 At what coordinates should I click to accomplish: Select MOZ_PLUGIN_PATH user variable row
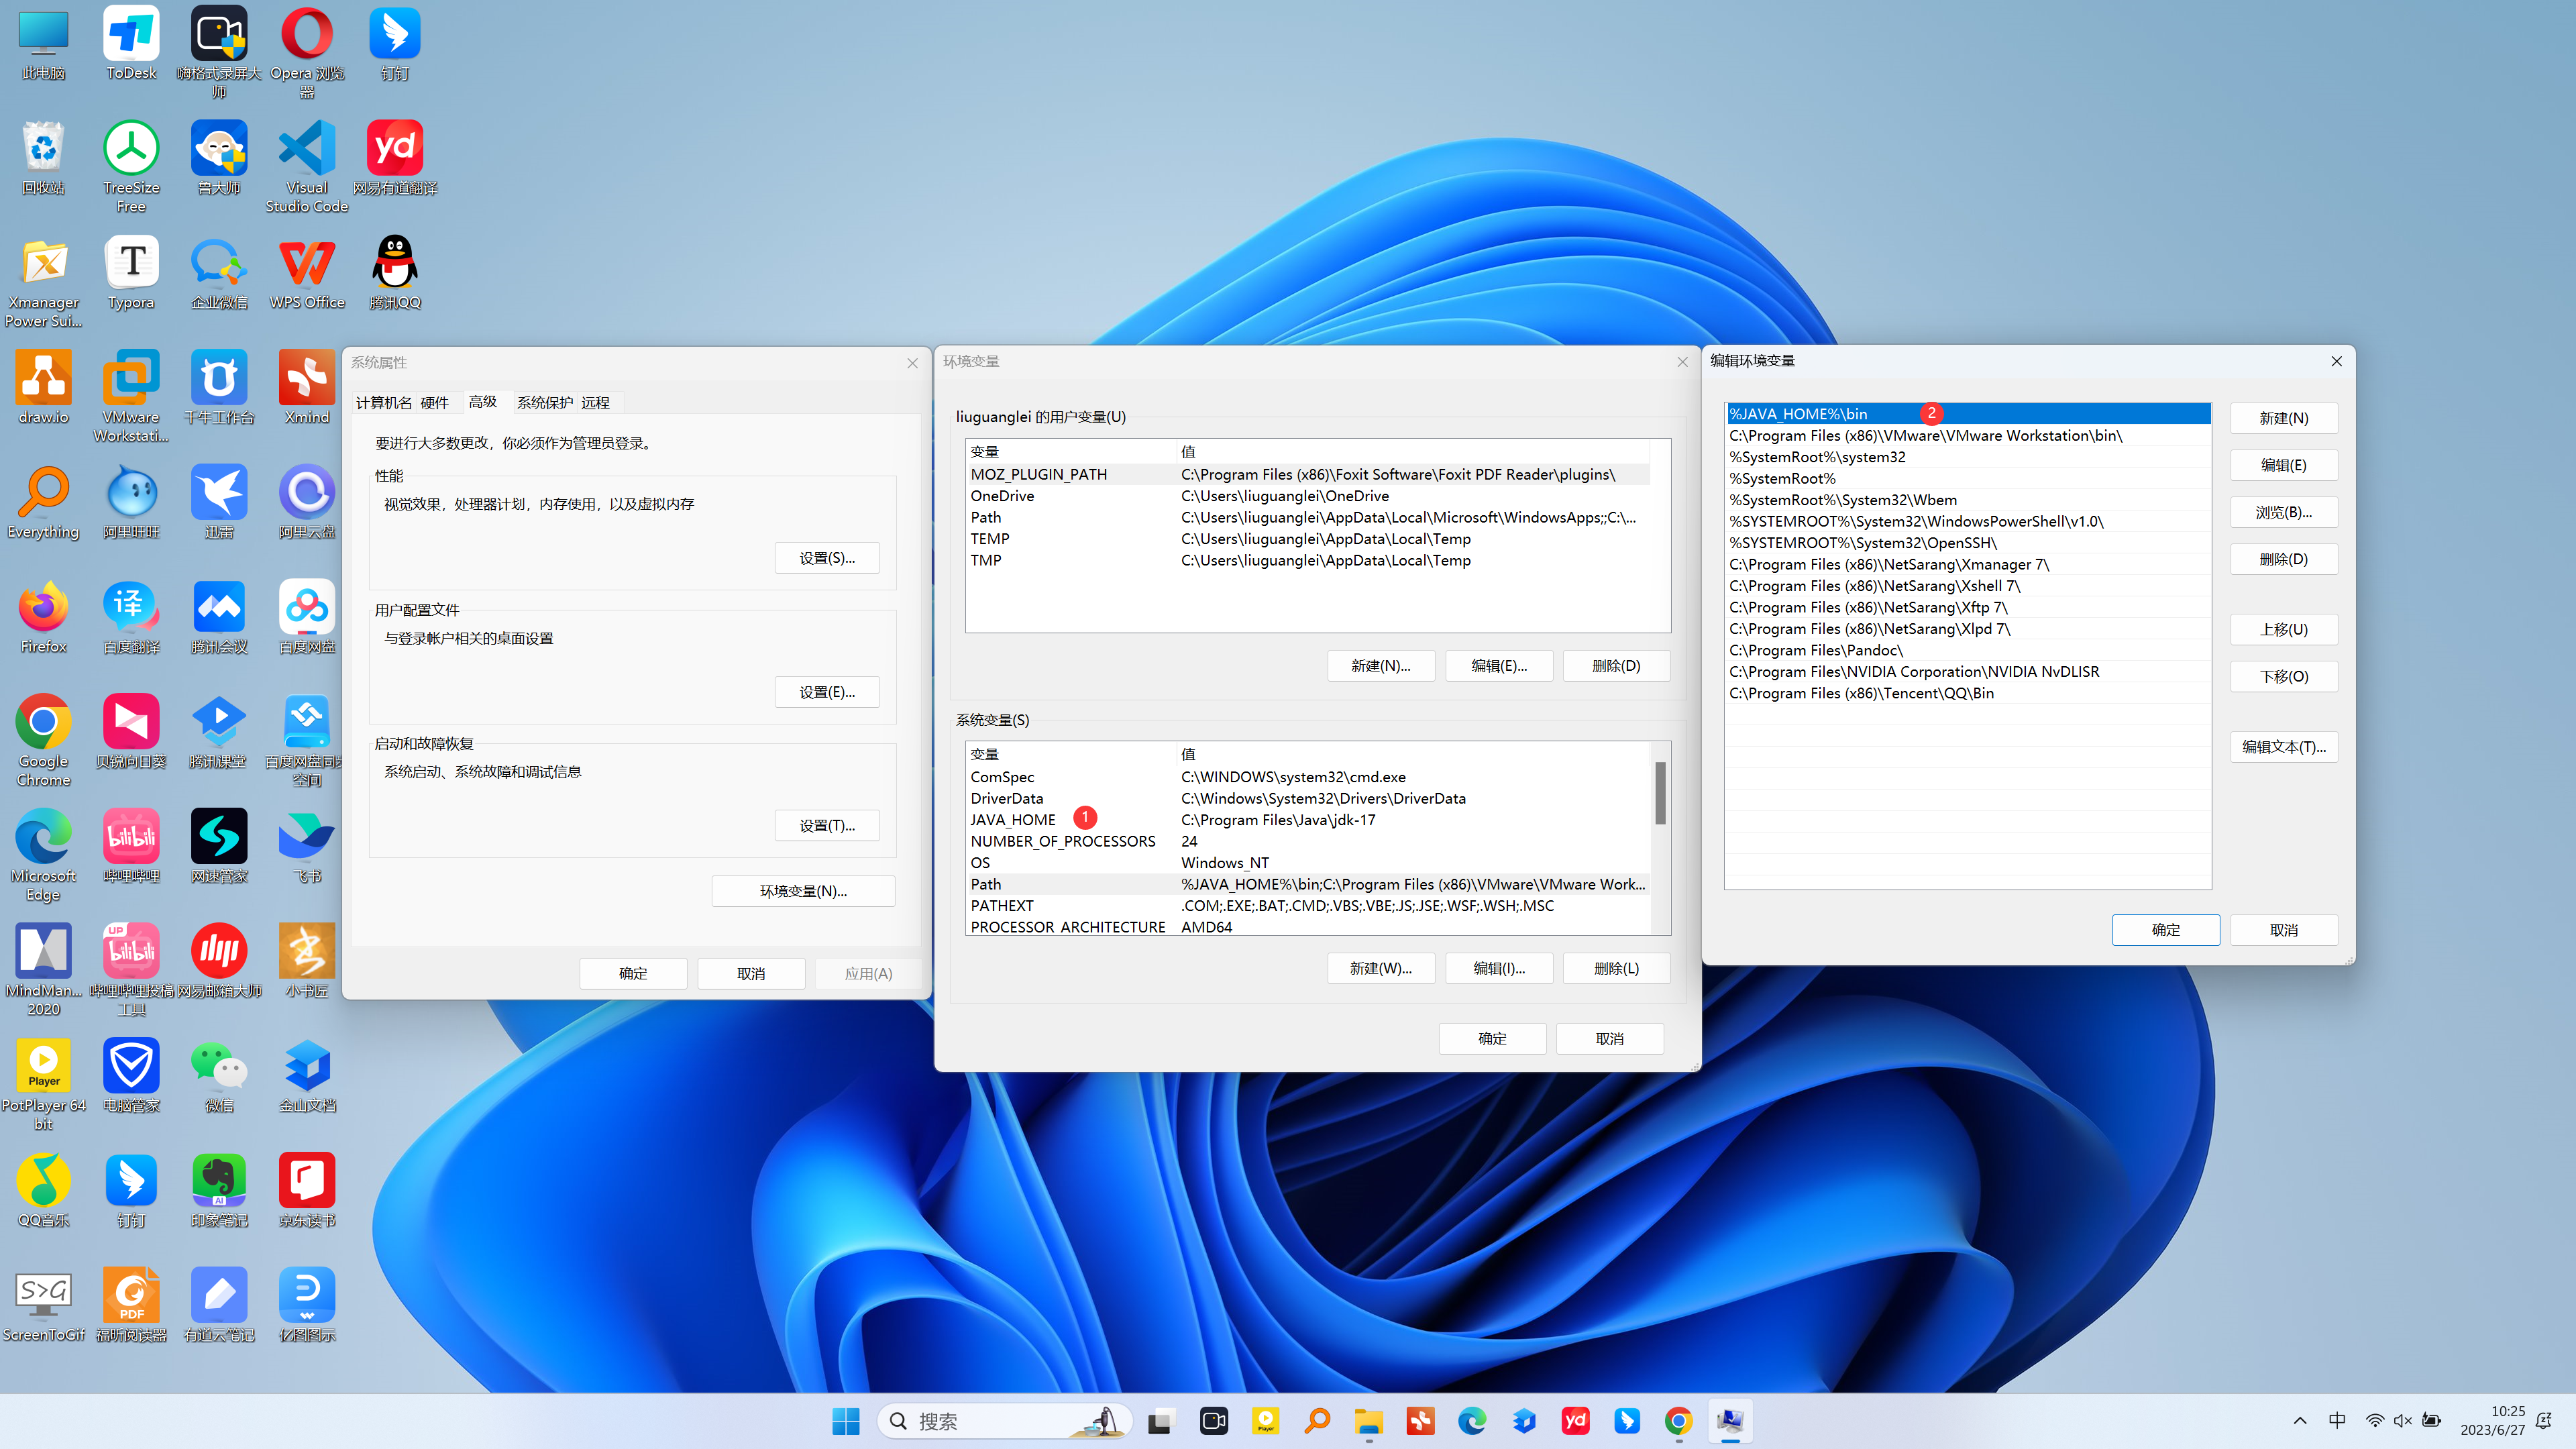point(1308,474)
